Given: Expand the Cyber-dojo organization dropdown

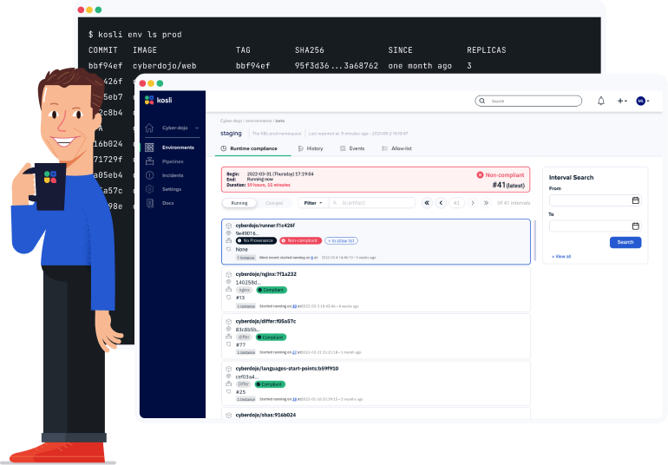Looking at the screenshot, I should (197, 128).
